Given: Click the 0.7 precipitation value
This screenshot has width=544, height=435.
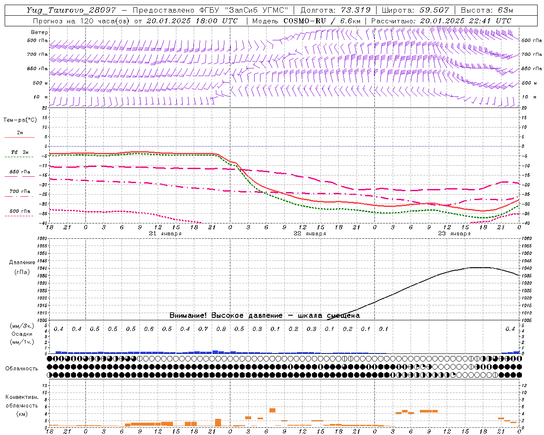Looking at the screenshot, I should (x=203, y=329).
